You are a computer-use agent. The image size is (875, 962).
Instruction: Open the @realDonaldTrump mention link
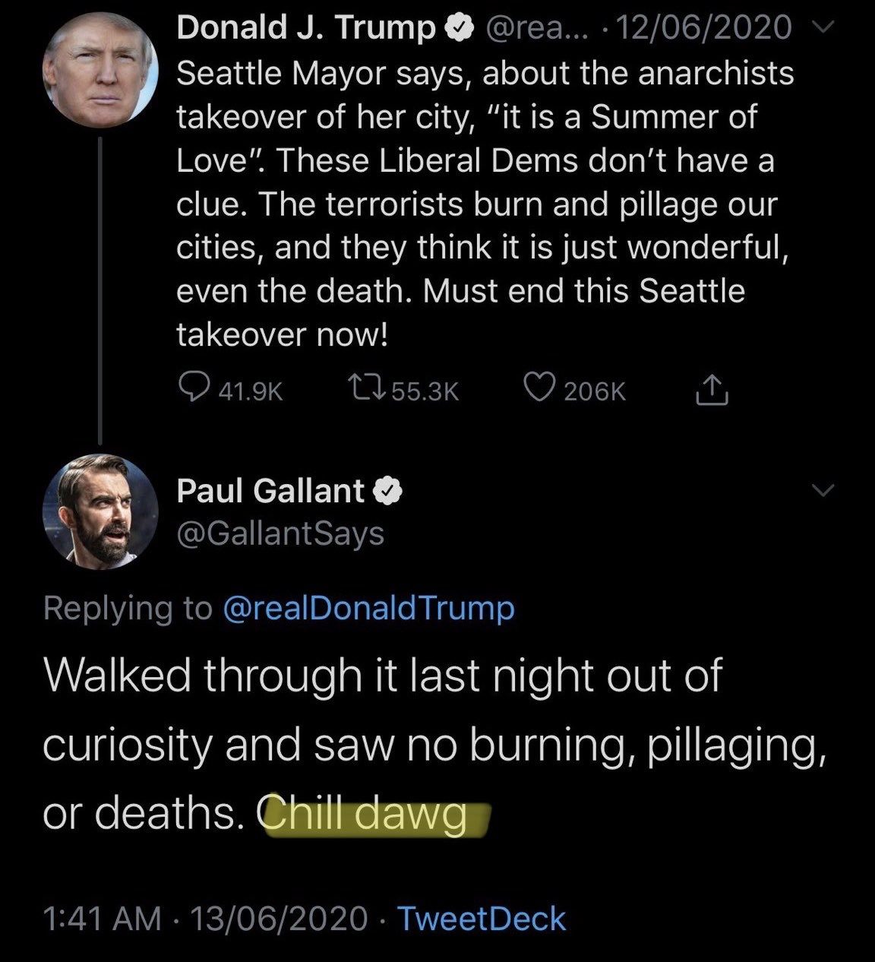point(368,608)
